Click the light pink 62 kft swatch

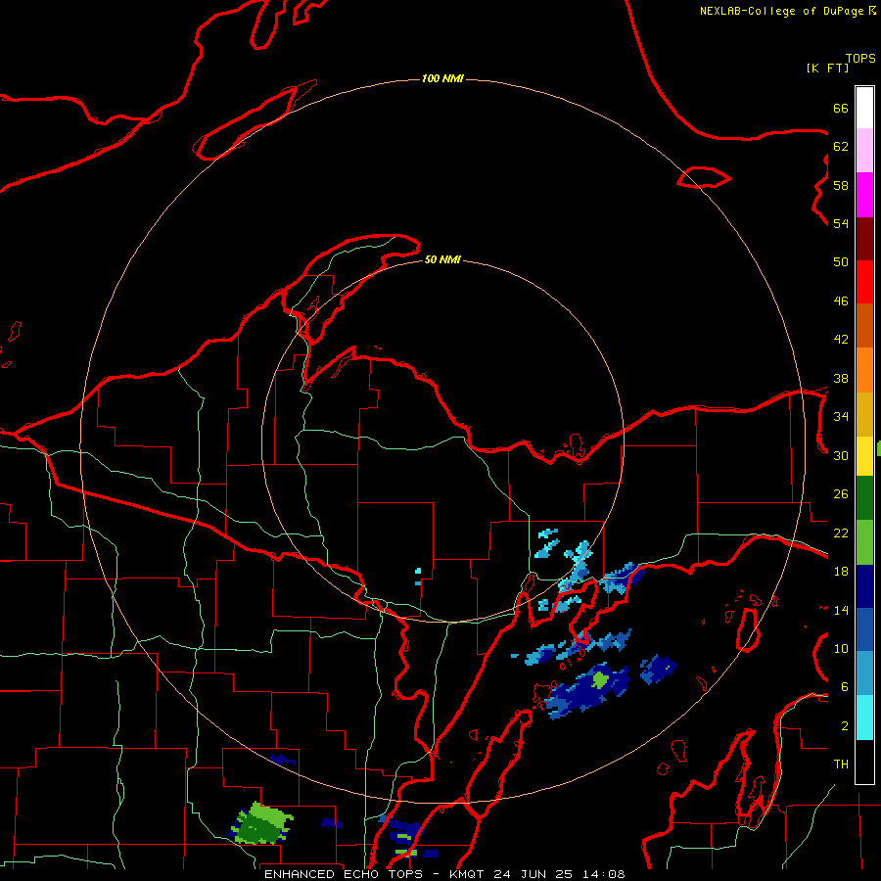tap(864, 151)
